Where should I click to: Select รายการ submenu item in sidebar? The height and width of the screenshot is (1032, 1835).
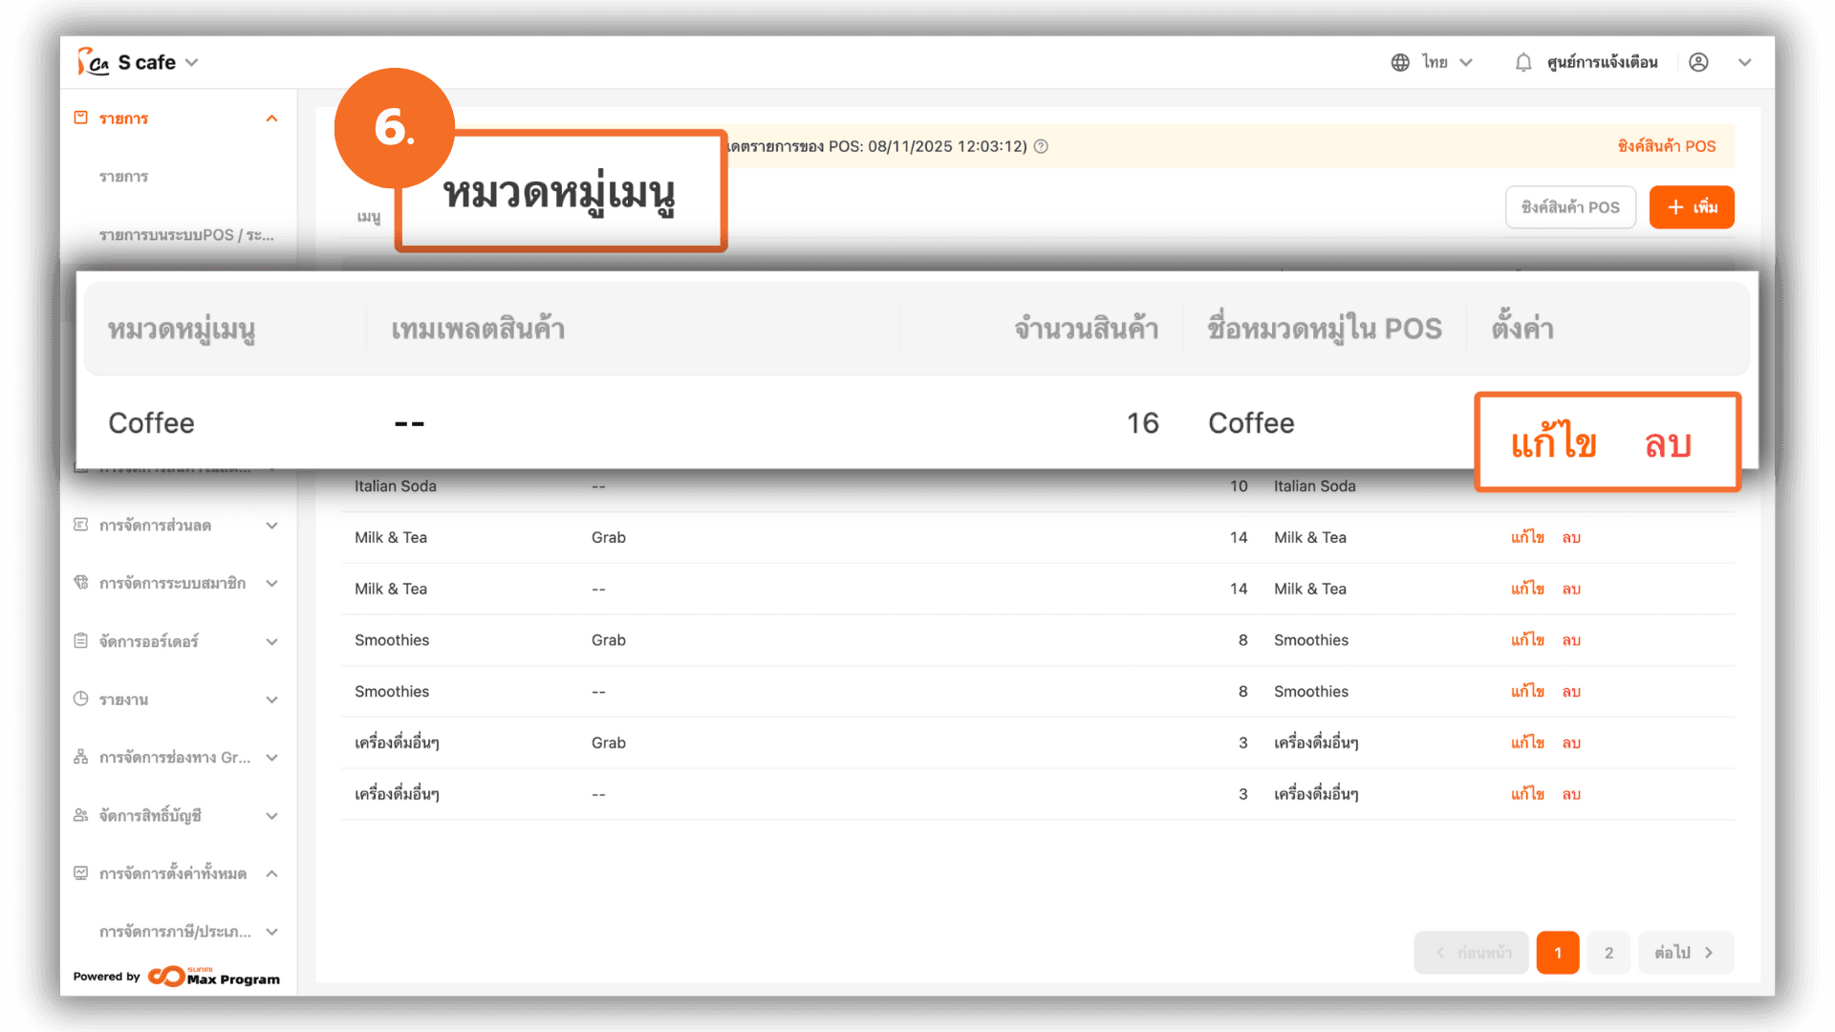[124, 177]
